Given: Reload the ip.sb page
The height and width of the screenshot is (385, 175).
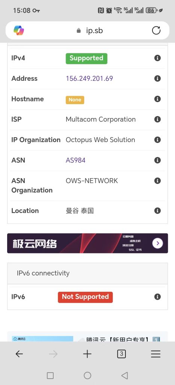Looking at the screenshot, I should pyautogui.click(x=156, y=30).
